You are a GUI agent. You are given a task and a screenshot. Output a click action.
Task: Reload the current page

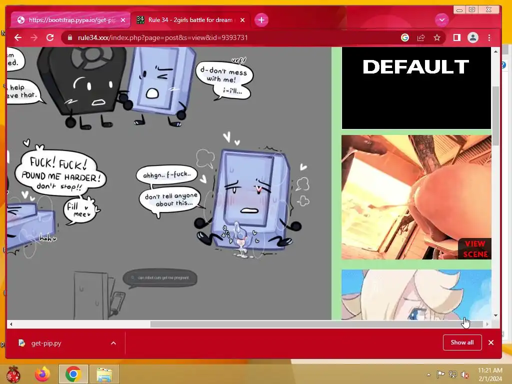[50, 37]
